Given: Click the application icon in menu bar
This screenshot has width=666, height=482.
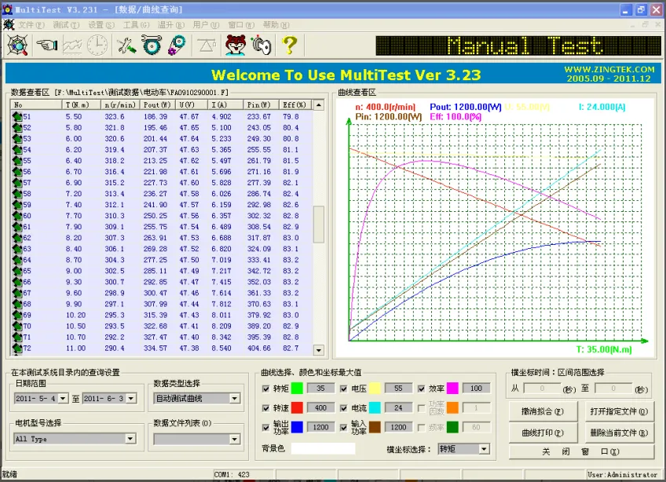Looking at the screenshot, I should point(9,24).
